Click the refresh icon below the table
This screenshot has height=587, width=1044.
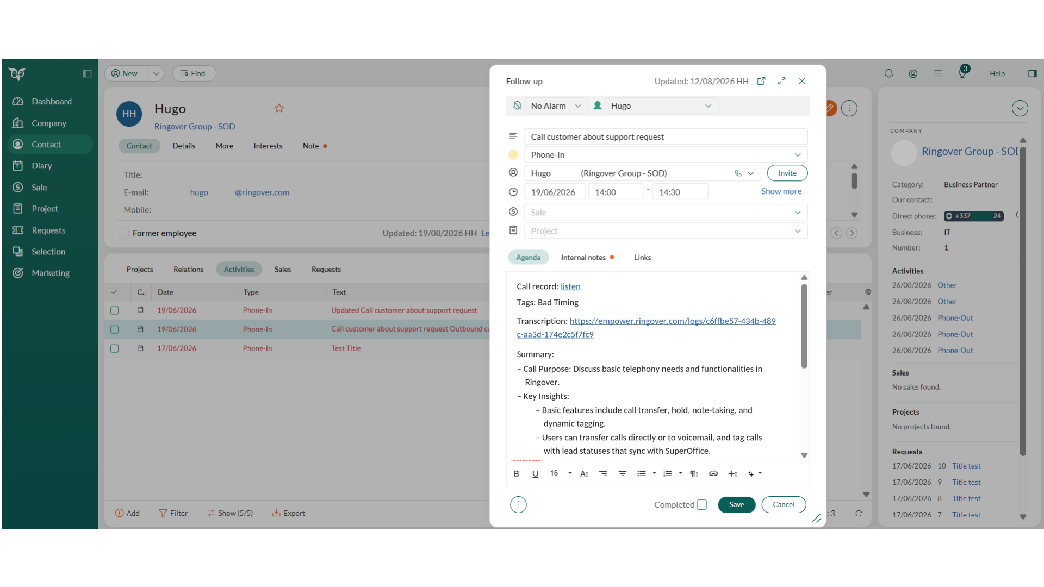click(x=859, y=513)
